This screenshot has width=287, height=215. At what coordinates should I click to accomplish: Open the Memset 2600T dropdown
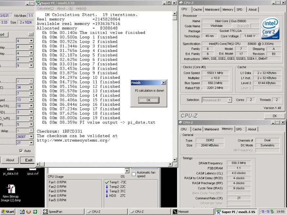(x=31, y=137)
